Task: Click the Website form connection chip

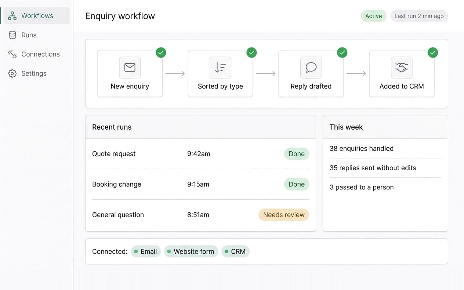Action: click(191, 251)
